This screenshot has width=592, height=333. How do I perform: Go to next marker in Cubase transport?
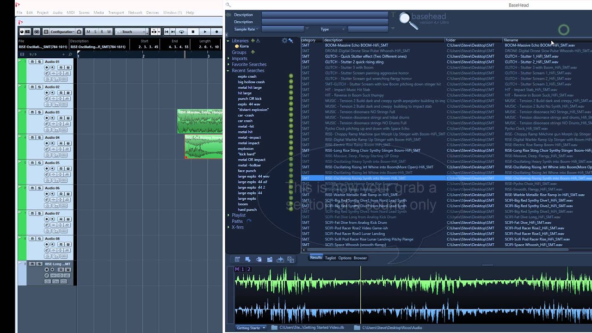[173, 32]
